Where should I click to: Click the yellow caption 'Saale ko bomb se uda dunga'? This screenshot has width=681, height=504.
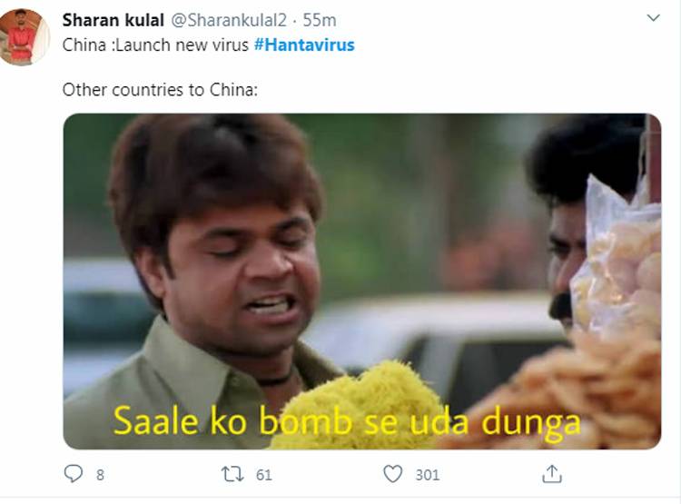click(x=347, y=421)
